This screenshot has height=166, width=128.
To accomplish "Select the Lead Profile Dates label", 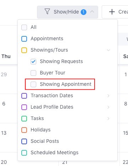I will (x=52, y=107).
